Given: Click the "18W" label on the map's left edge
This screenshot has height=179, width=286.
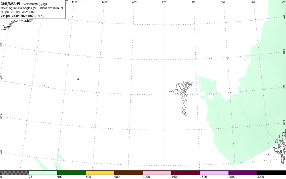Looking at the screenshot, I should pyautogui.click(x=1, y=77).
